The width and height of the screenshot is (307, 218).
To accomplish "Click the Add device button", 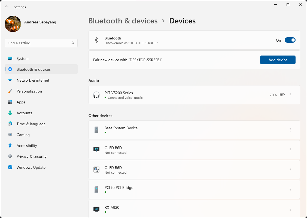I will 278,60.
